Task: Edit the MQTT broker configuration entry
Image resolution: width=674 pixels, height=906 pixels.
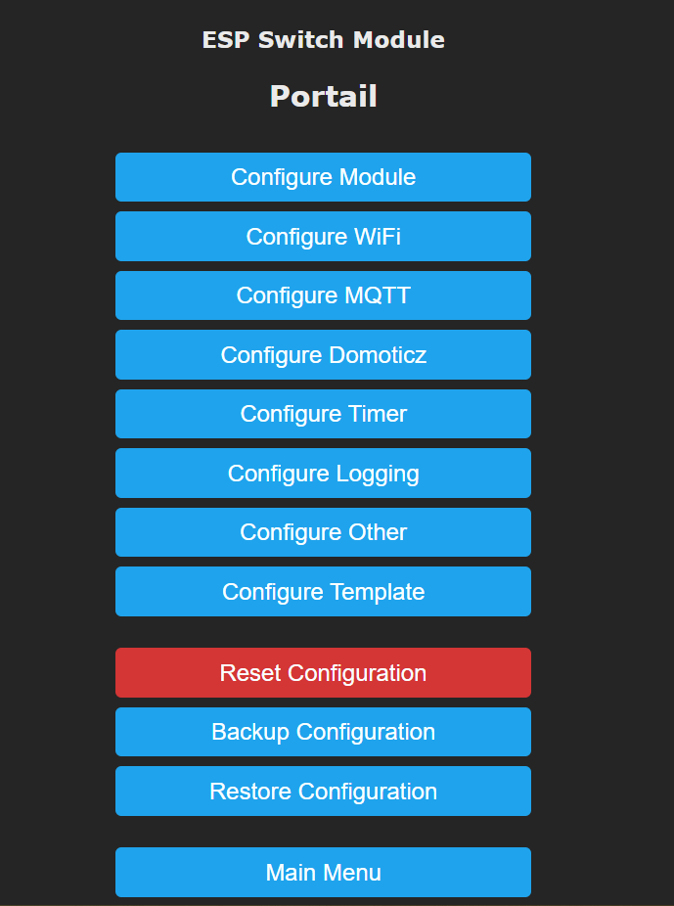Action: click(x=323, y=295)
